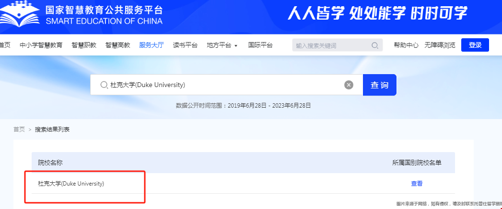
Task: Click the main search field with 杜克大学
Action: [x=227, y=85]
